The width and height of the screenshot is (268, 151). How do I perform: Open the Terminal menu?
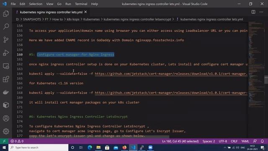click(81, 4)
